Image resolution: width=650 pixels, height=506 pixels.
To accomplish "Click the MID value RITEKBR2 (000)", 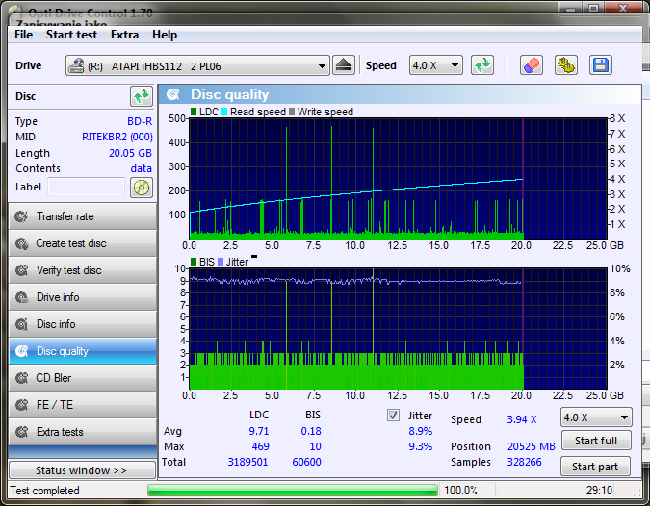I will tap(117, 137).
